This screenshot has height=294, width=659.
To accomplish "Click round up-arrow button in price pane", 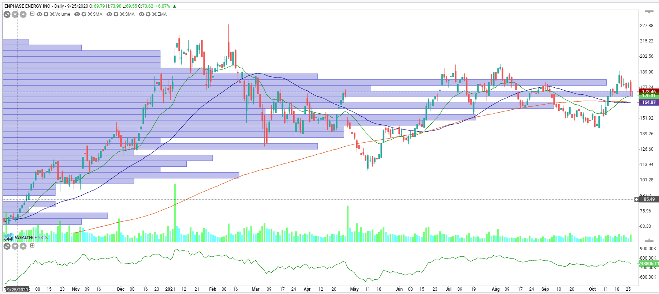I will click(23, 14).
